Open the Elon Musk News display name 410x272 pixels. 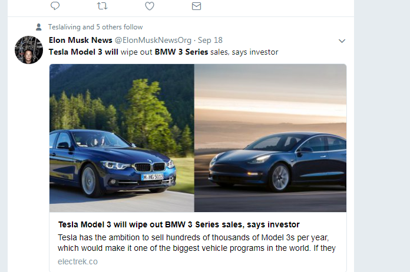tap(80, 41)
